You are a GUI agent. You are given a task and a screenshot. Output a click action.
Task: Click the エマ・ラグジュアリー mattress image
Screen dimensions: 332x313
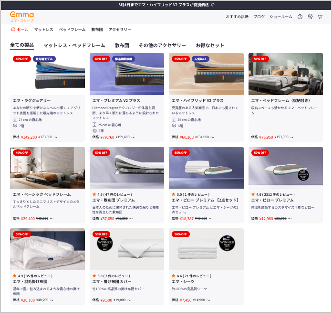click(47, 74)
